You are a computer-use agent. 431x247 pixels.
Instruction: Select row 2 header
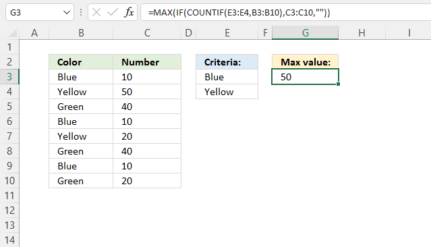tap(9, 62)
